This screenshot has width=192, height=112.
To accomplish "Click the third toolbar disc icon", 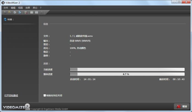I will pos(15,12).
